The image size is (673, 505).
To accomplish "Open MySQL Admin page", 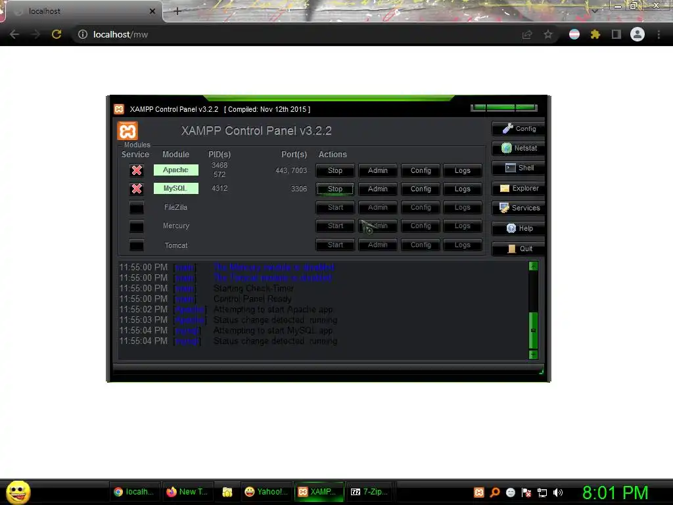I will tap(377, 189).
